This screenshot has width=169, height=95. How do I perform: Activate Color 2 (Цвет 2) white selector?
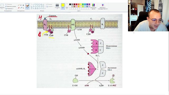[x=67, y=6]
